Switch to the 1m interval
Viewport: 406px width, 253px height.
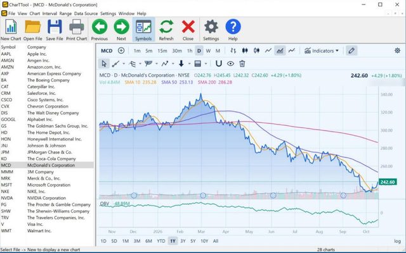(x=137, y=51)
